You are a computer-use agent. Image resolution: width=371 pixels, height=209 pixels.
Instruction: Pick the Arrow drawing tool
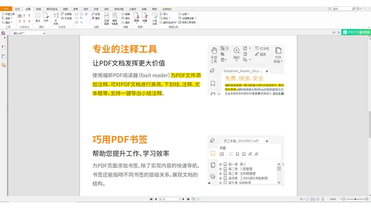[x=82, y=18]
